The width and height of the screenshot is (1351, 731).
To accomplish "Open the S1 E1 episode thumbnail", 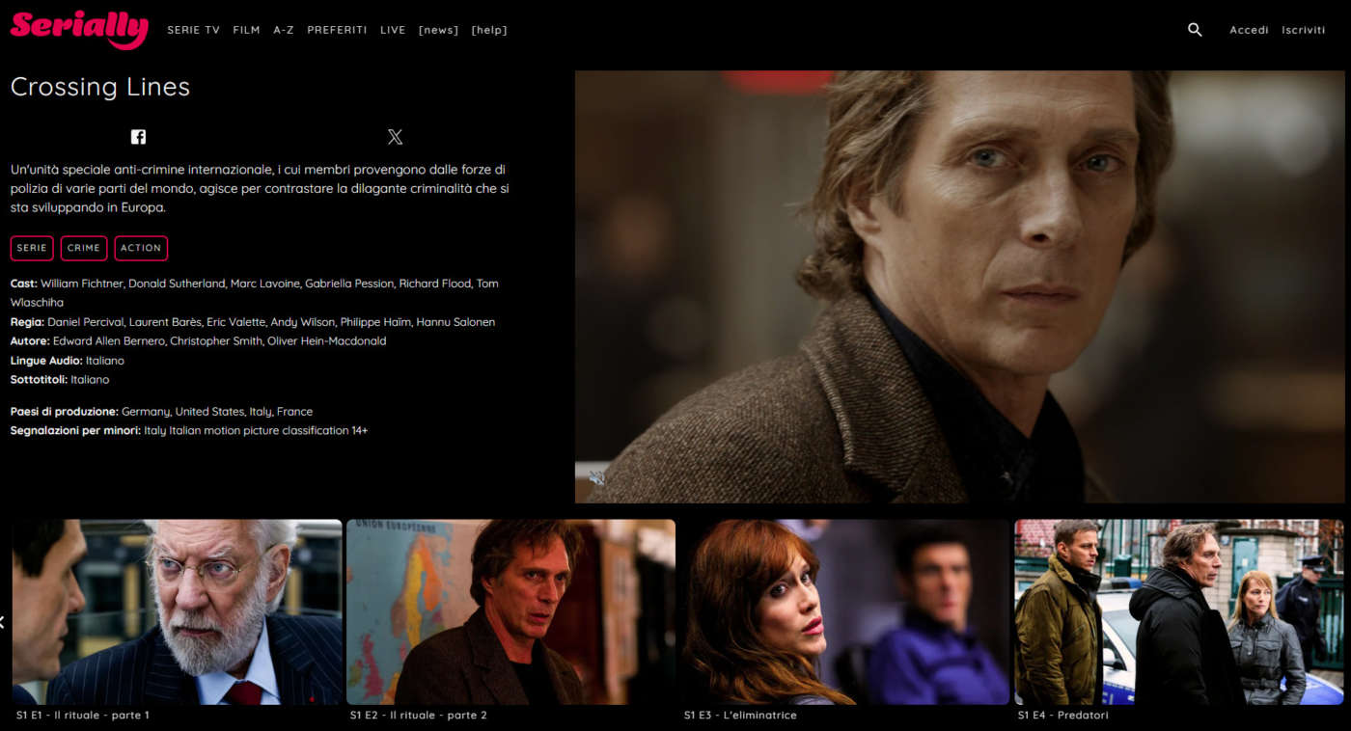I will [x=178, y=611].
